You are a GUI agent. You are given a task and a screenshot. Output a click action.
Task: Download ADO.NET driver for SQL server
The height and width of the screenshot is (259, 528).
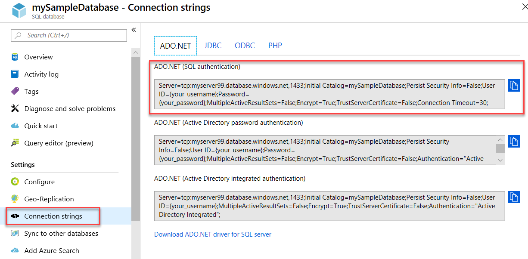[213, 234]
